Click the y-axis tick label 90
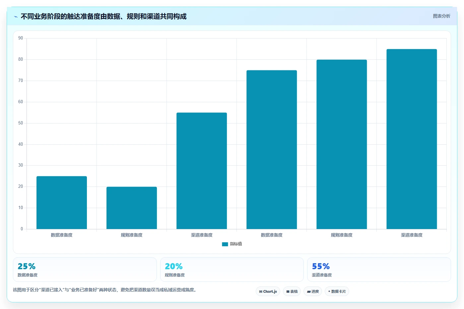Screen dimensions: 464x309 click(21, 38)
